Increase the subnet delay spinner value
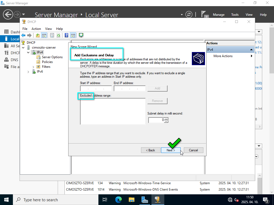The image size is (274, 205). [x=166, y=119]
